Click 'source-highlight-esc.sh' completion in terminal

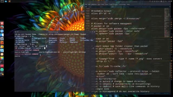point(49,52)
